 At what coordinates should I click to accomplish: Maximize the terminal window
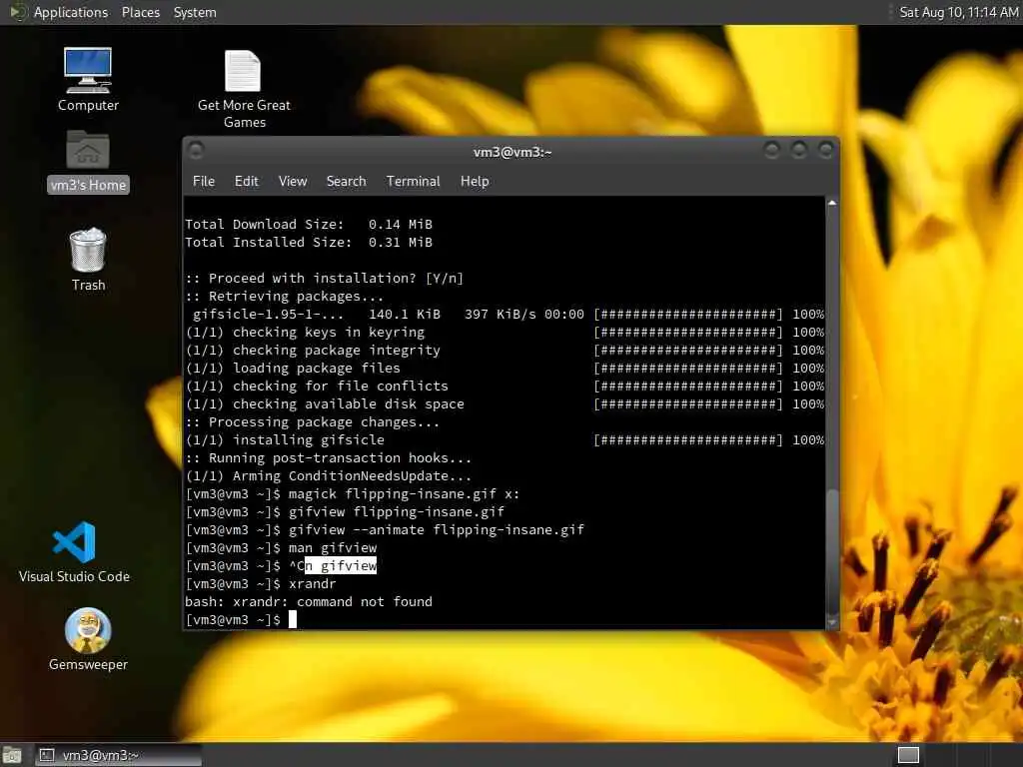pyautogui.click(x=798, y=151)
